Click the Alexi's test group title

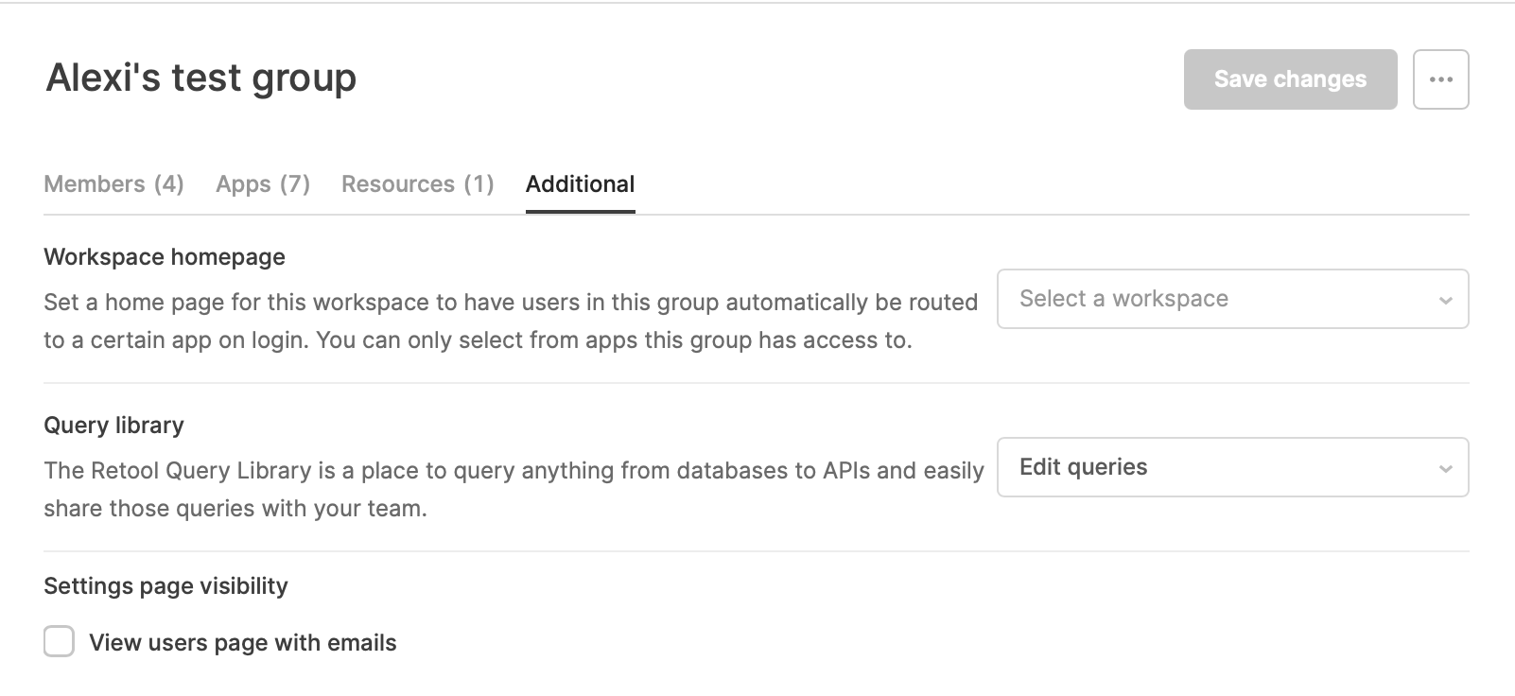coord(201,78)
